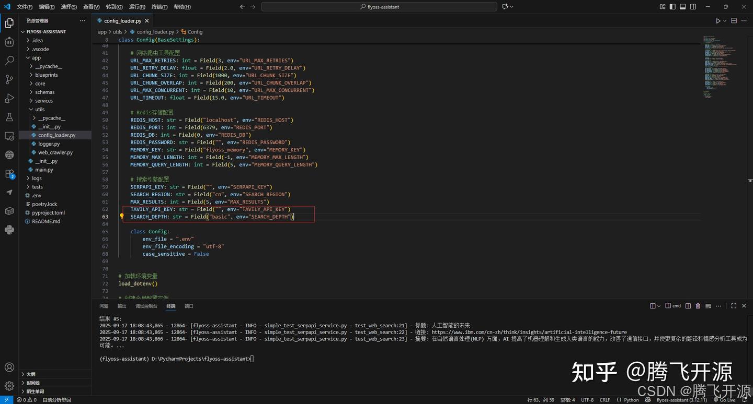
Task: Open the Manage settings gear
Action: (9, 386)
